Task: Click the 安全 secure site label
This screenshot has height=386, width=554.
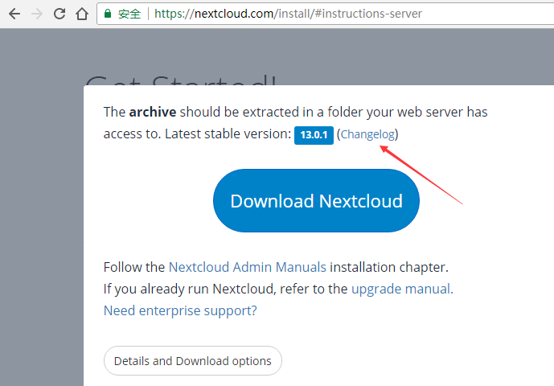Action: point(129,14)
